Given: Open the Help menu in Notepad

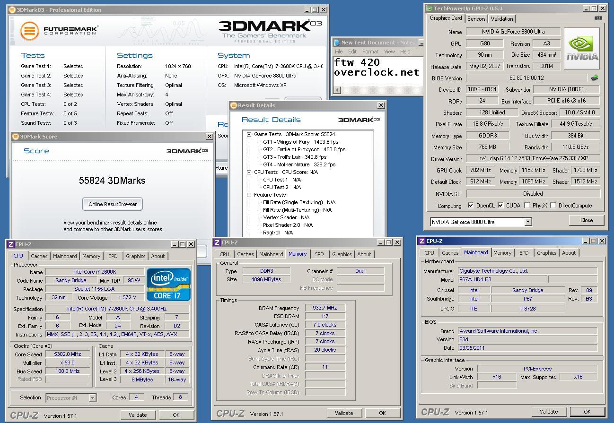Looking at the screenshot, I should [405, 52].
